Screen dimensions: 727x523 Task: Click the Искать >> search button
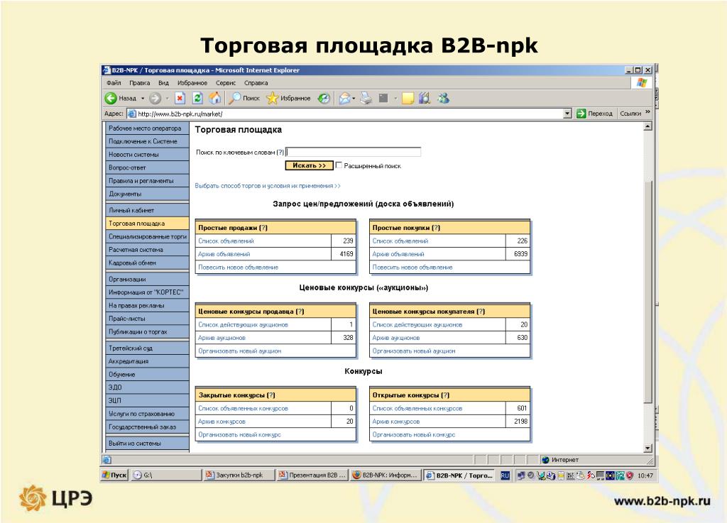310,165
